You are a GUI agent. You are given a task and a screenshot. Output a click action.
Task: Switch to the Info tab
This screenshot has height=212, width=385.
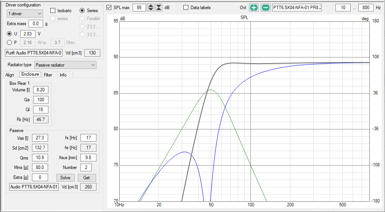point(63,75)
